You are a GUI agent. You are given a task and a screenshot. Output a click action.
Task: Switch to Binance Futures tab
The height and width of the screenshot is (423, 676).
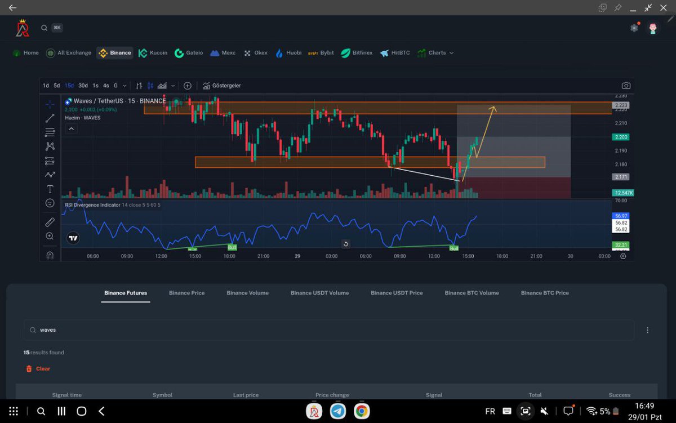[x=126, y=293]
